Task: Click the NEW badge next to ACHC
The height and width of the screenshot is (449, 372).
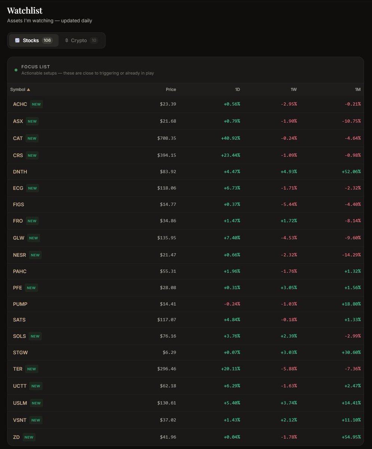Action: [36, 104]
